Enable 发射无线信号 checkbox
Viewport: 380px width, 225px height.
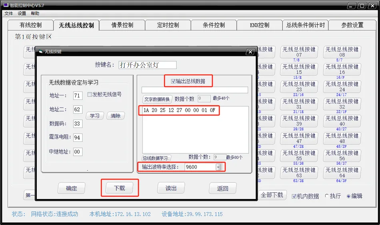90,94
